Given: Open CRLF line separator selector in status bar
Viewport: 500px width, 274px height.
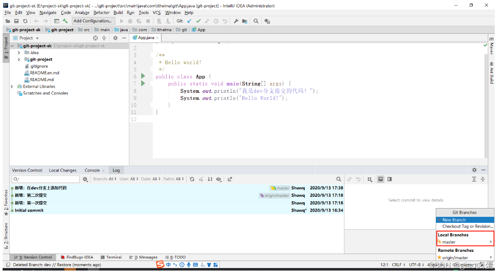Looking at the screenshot, I should tap(398, 265).
